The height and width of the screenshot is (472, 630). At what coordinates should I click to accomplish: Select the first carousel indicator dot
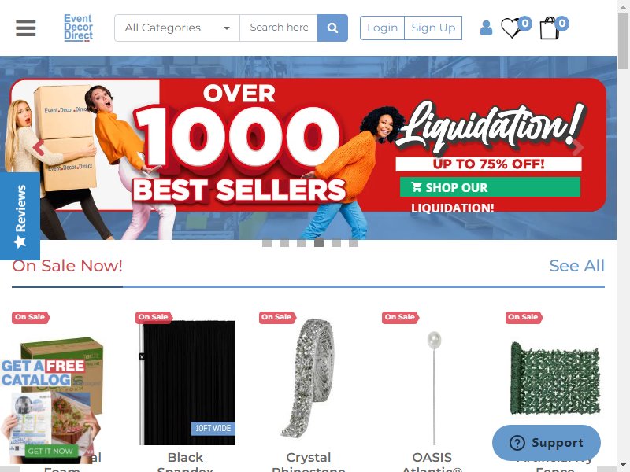tap(267, 243)
